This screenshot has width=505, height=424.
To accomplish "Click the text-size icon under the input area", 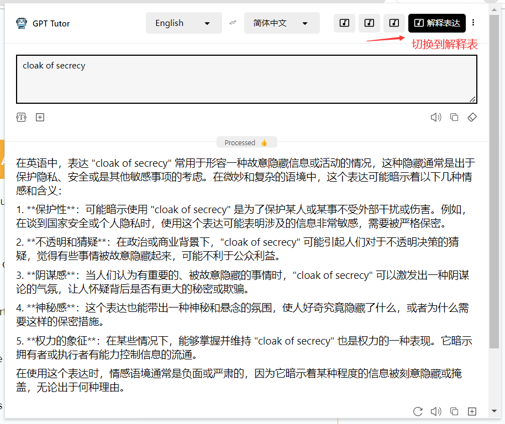I will [21, 117].
